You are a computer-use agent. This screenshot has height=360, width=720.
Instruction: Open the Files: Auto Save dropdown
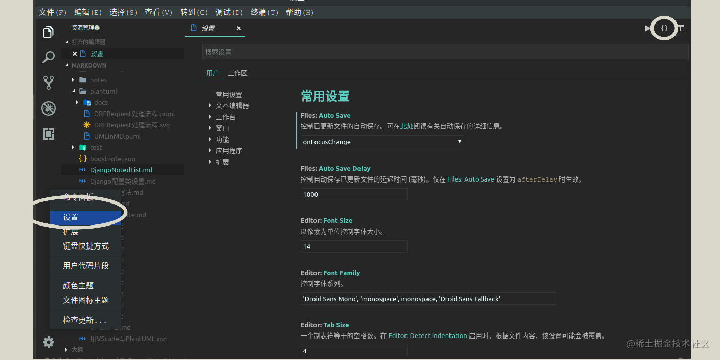tap(381, 142)
